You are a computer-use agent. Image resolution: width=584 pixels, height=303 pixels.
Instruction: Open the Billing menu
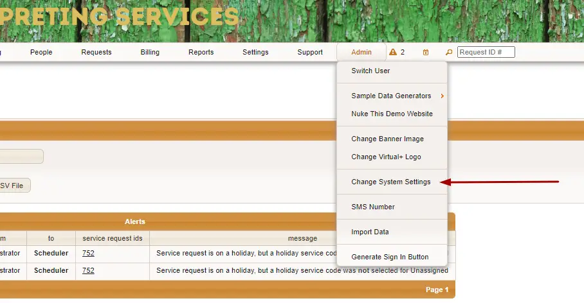point(150,52)
